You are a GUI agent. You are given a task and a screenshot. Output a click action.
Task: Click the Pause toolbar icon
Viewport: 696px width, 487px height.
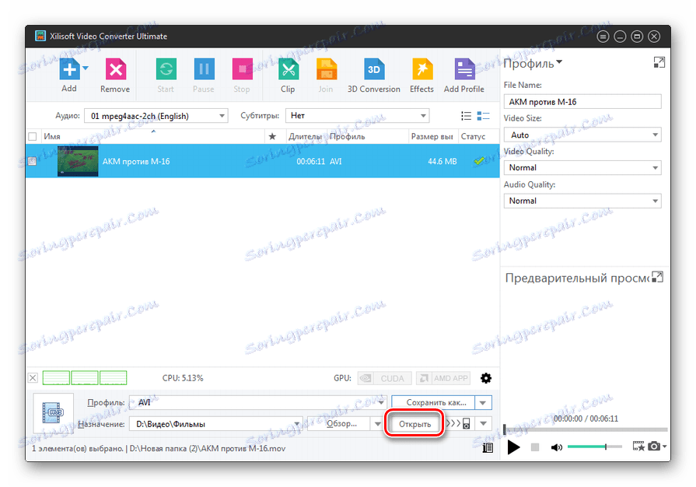[x=204, y=69]
